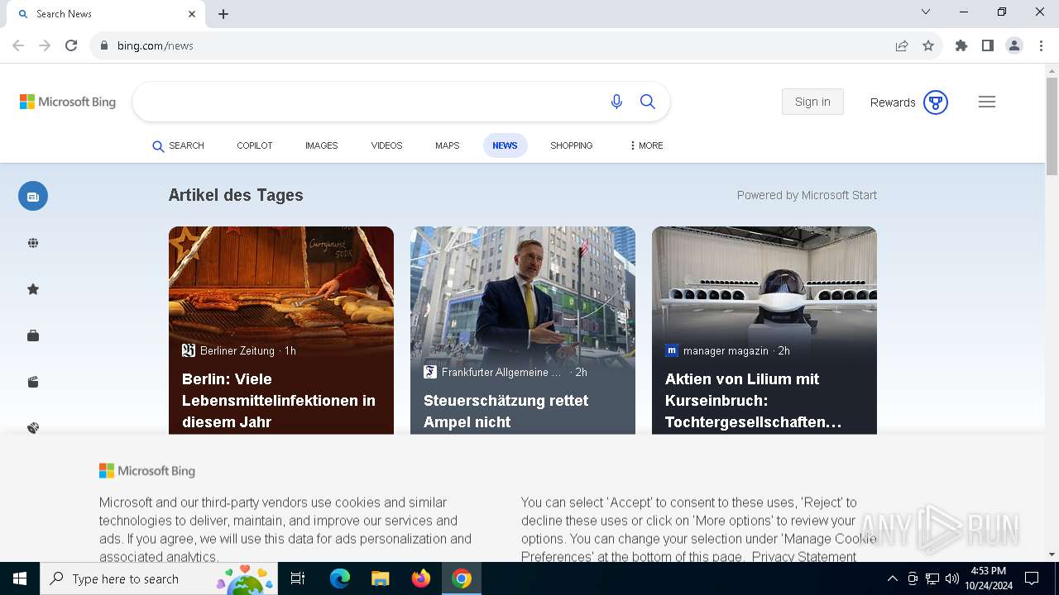This screenshot has width=1059, height=595.
Task: Click the Privacy Statement link
Action: pyautogui.click(x=804, y=556)
